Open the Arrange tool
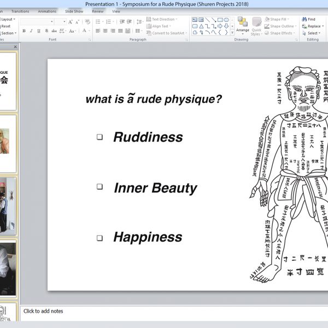Viewport: 328px width, 328px height. pyautogui.click(x=242, y=25)
